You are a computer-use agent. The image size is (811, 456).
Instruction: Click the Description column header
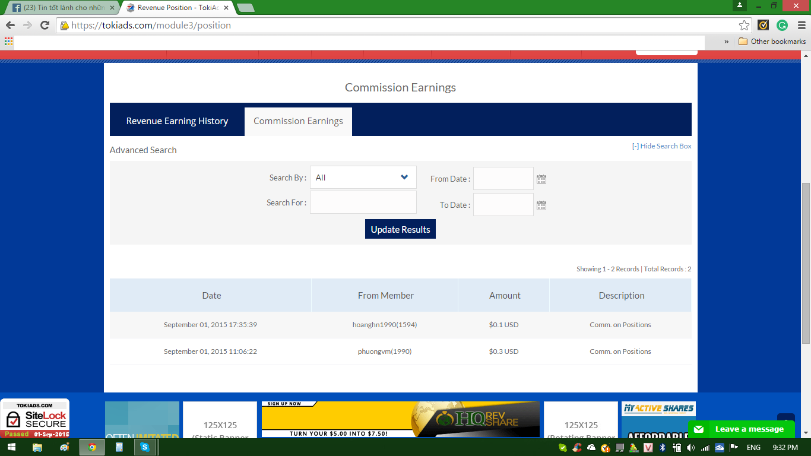(621, 295)
